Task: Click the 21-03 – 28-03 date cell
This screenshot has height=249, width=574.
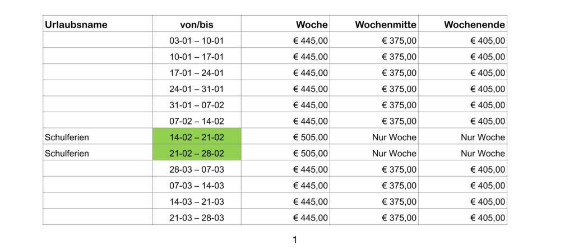Action: click(197, 217)
